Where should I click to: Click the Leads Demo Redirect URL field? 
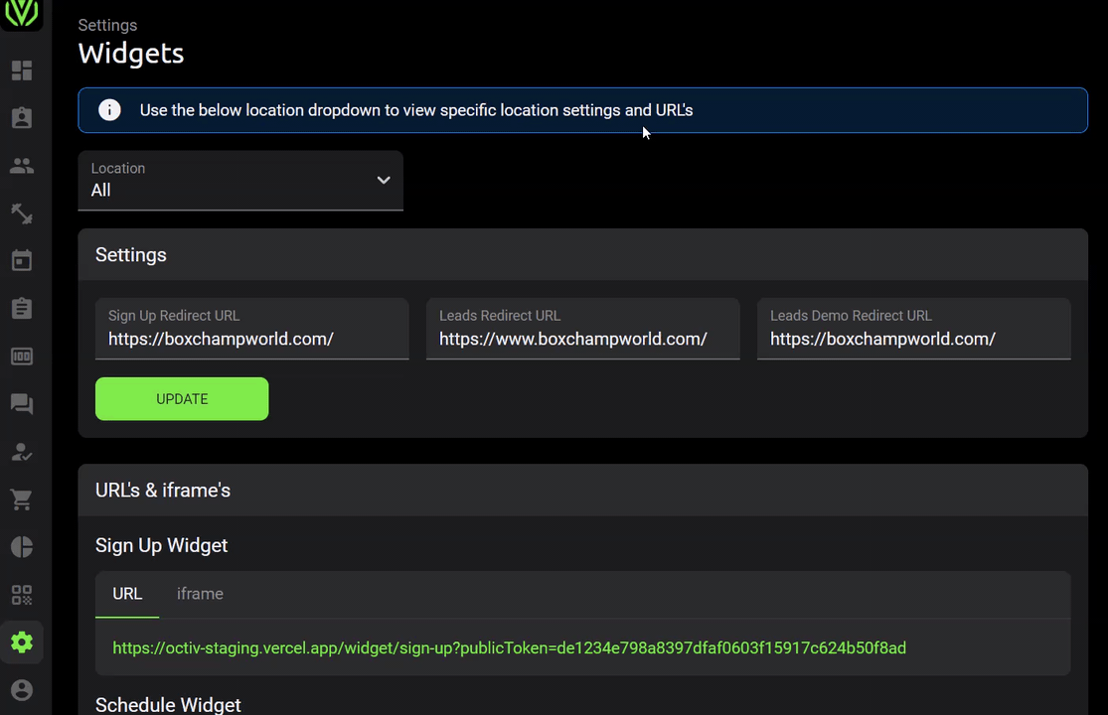913,329
